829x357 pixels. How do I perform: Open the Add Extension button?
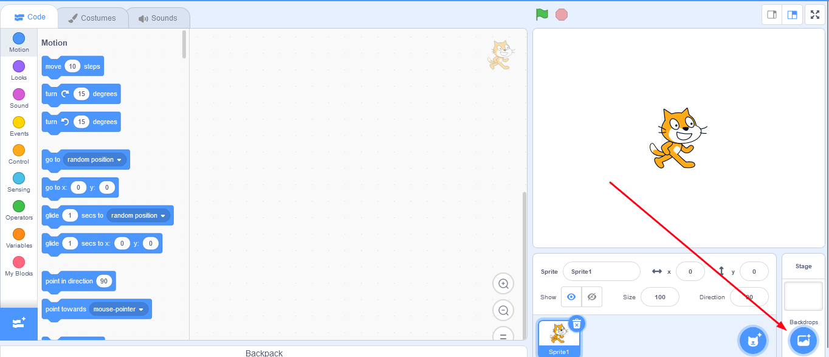click(x=19, y=324)
